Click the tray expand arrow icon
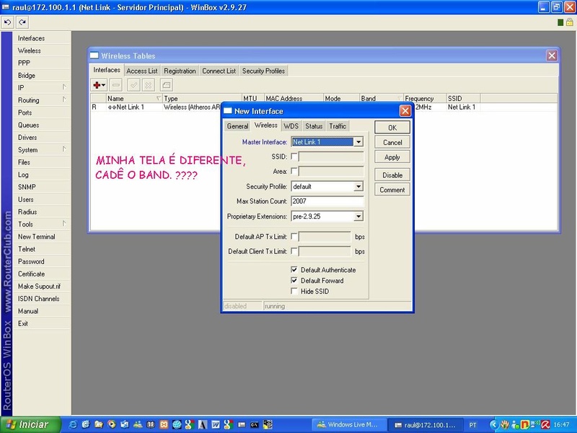Screen dimensions: 577x433 494,424
